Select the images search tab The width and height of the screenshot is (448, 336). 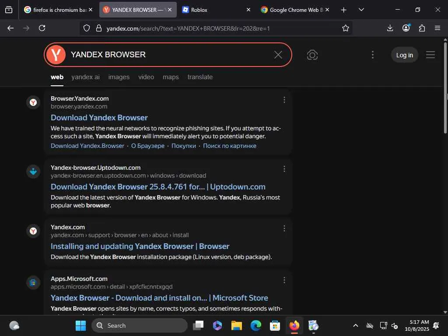point(119,77)
